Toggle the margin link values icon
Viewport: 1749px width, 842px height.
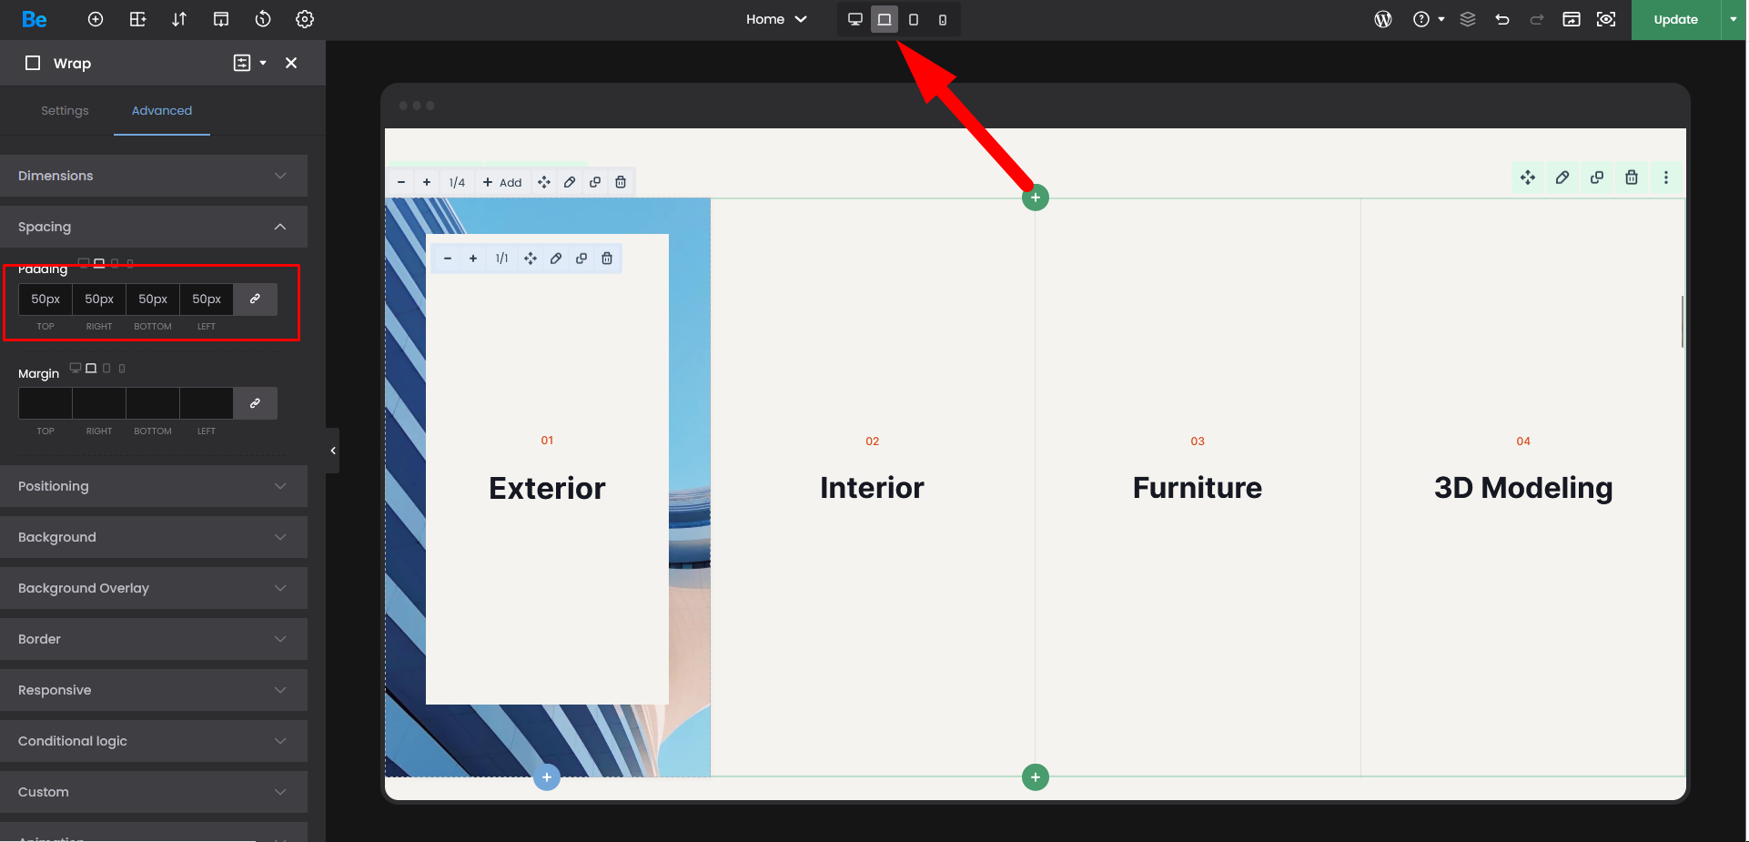[255, 403]
